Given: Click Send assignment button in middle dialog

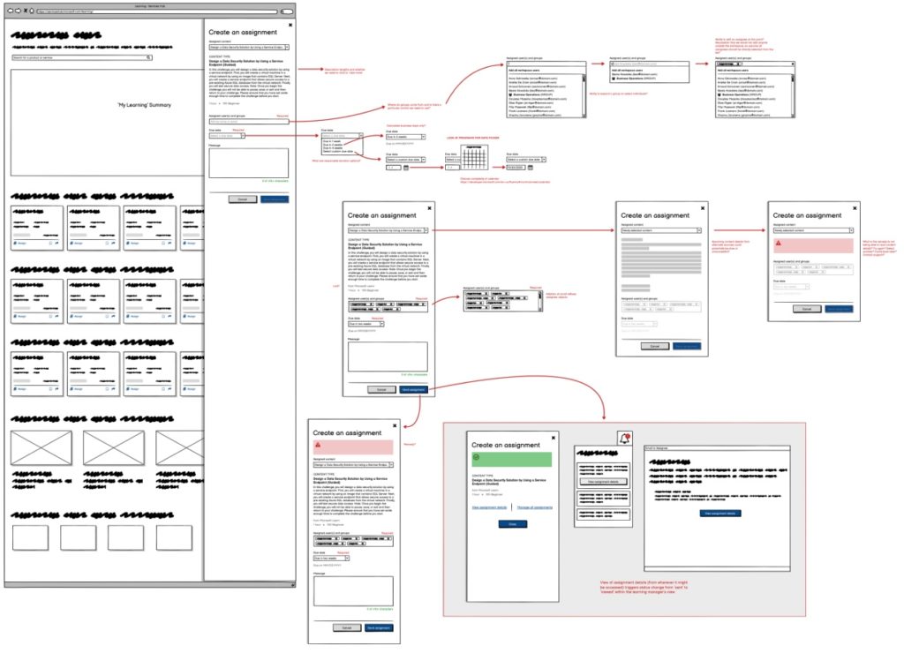Looking at the screenshot, I should 413,388.
